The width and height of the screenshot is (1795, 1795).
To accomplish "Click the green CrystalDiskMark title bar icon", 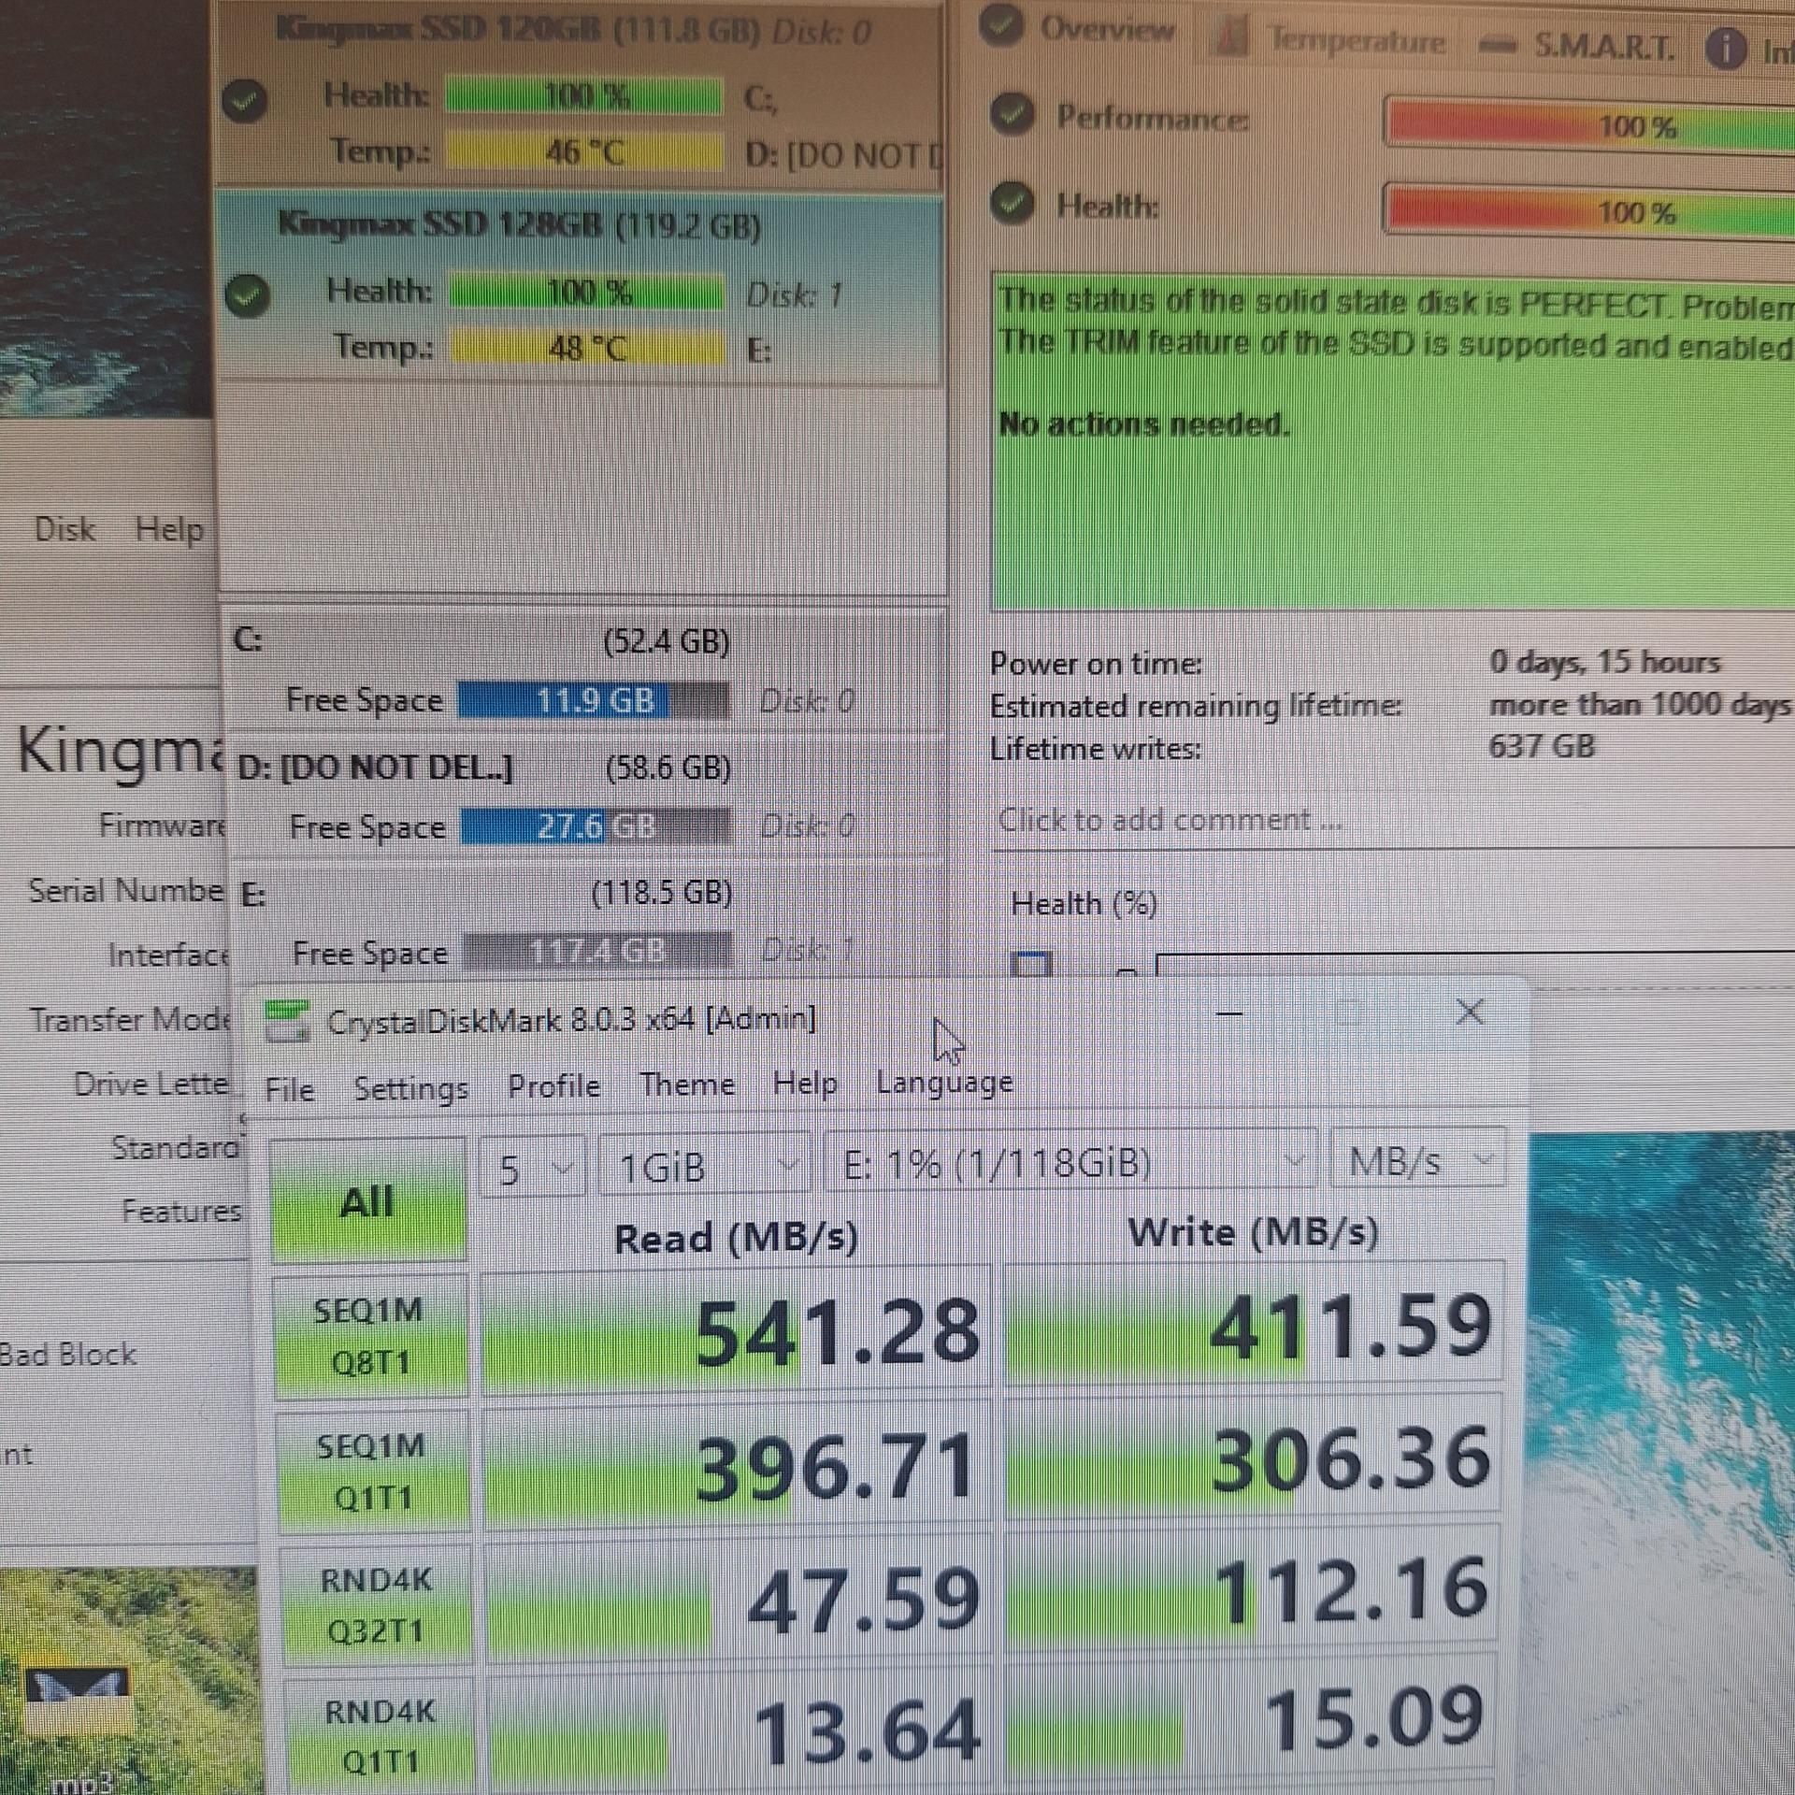I will [x=288, y=1021].
